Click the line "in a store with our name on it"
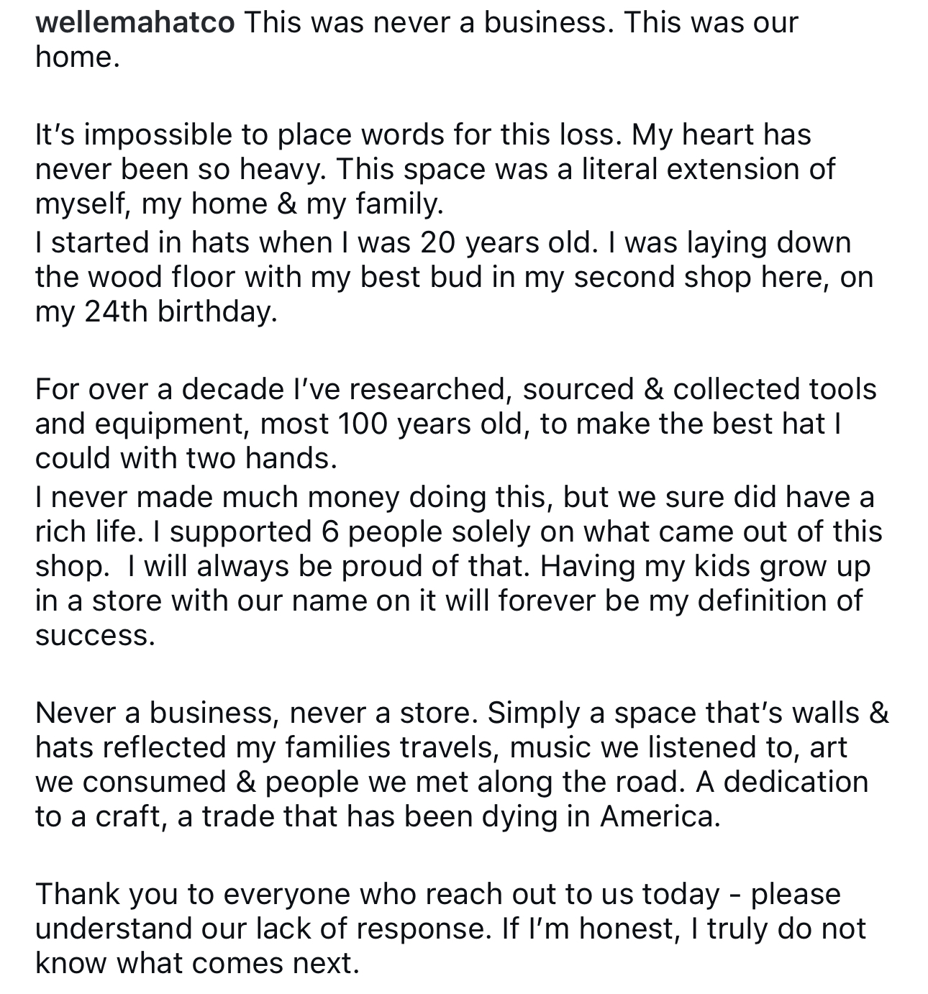This screenshot has width=928, height=994. pos(448,601)
